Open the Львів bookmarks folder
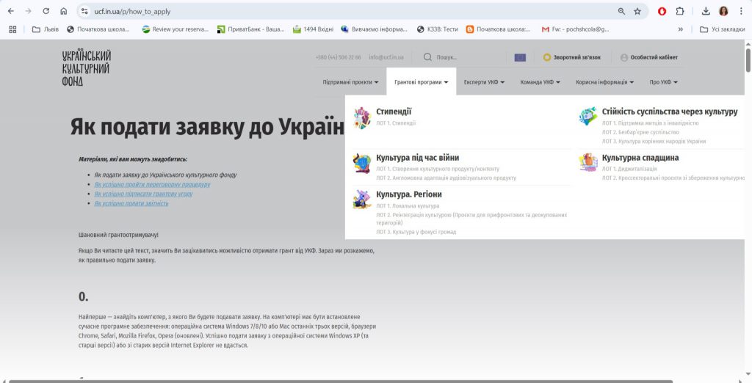Viewport: 752px width, 383px height. [45, 29]
